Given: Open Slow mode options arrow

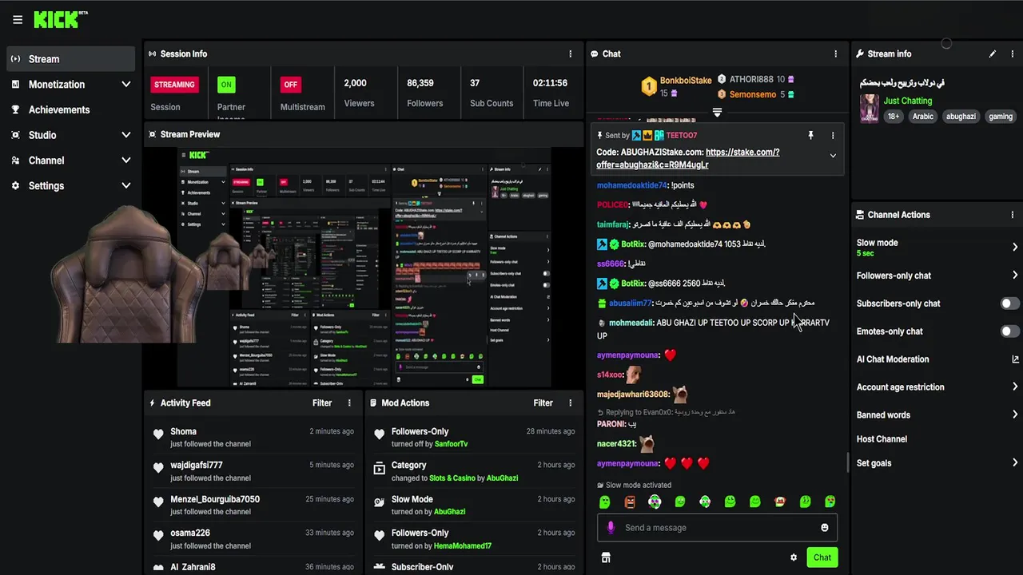Looking at the screenshot, I should coord(1015,247).
